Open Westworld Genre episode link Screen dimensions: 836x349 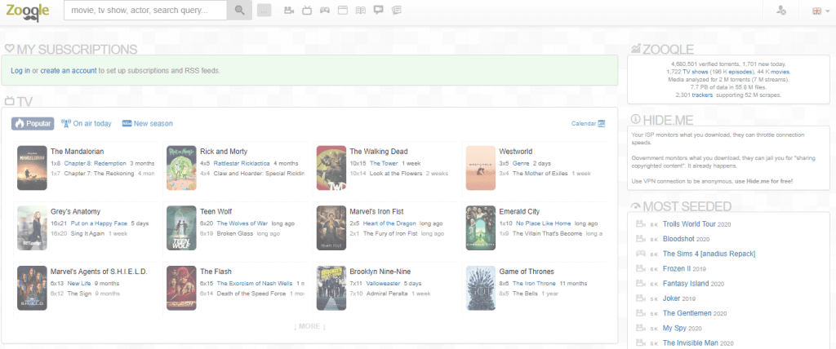coord(521,164)
